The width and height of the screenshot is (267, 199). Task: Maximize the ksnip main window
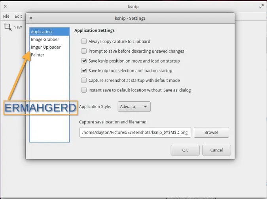pos(261,6)
